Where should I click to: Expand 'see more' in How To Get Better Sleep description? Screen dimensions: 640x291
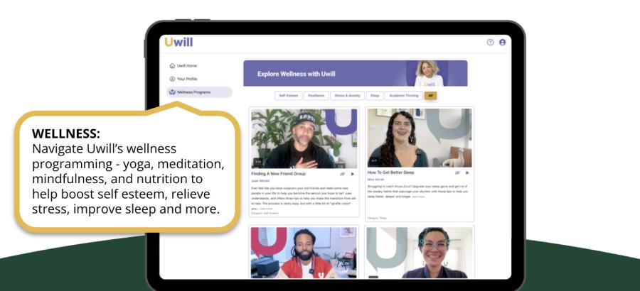pos(418,197)
